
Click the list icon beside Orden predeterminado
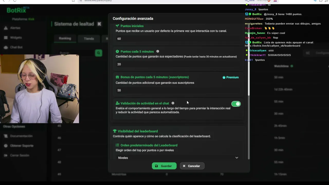pyautogui.click(x=117, y=145)
